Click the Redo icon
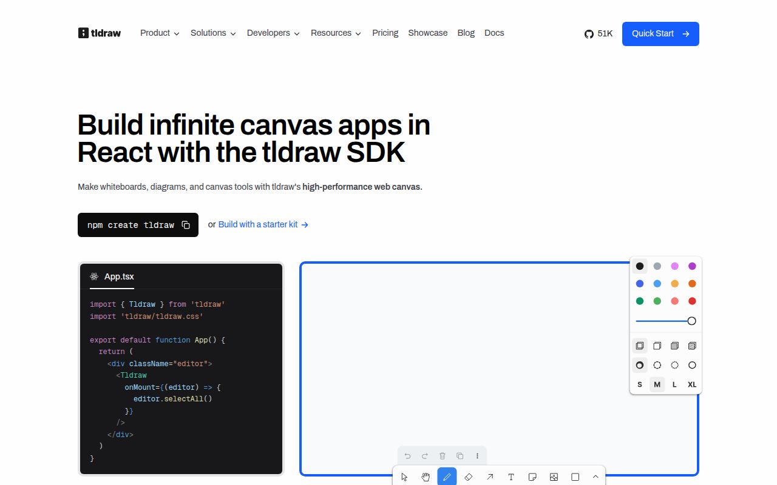The image size is (777, 485). click(425, 456)
